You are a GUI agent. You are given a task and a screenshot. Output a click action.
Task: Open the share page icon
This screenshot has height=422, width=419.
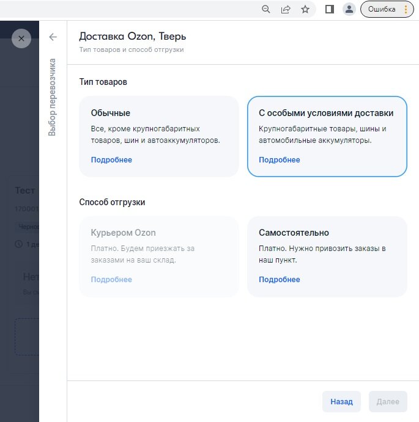[286, 9]
